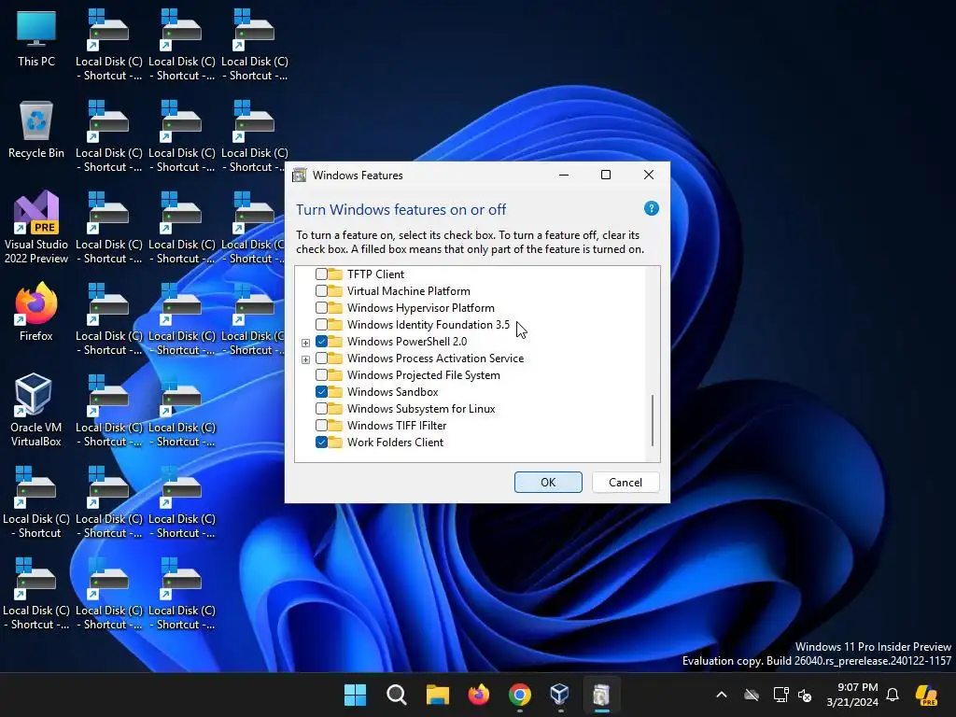Select the Windows Sandbox label text

coord(393,392)
